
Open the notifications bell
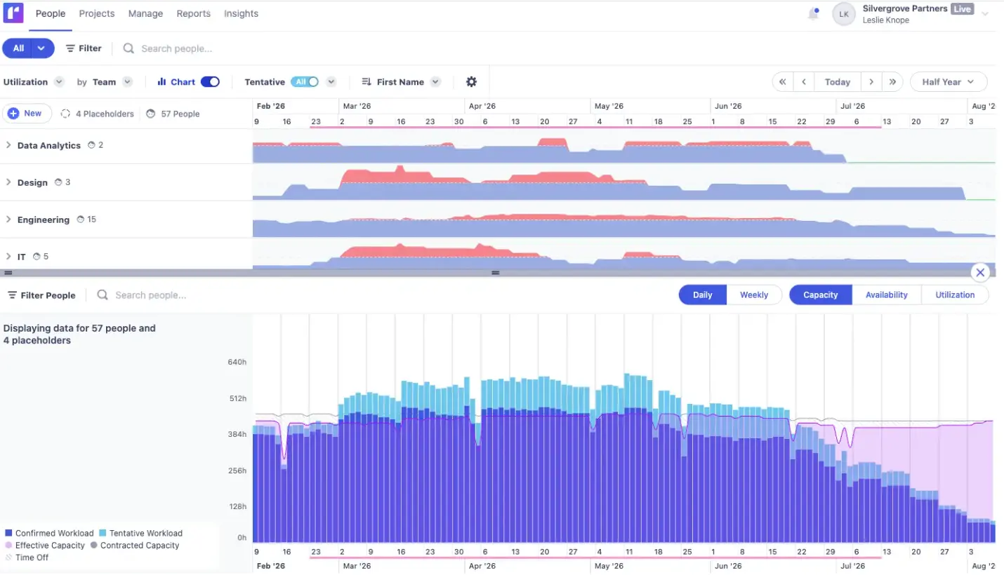pyautogui.click(x=813, y=13)
